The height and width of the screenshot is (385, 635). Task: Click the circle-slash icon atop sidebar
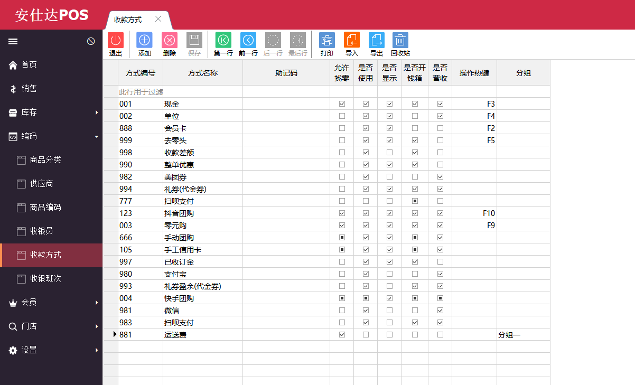(91, 41)
